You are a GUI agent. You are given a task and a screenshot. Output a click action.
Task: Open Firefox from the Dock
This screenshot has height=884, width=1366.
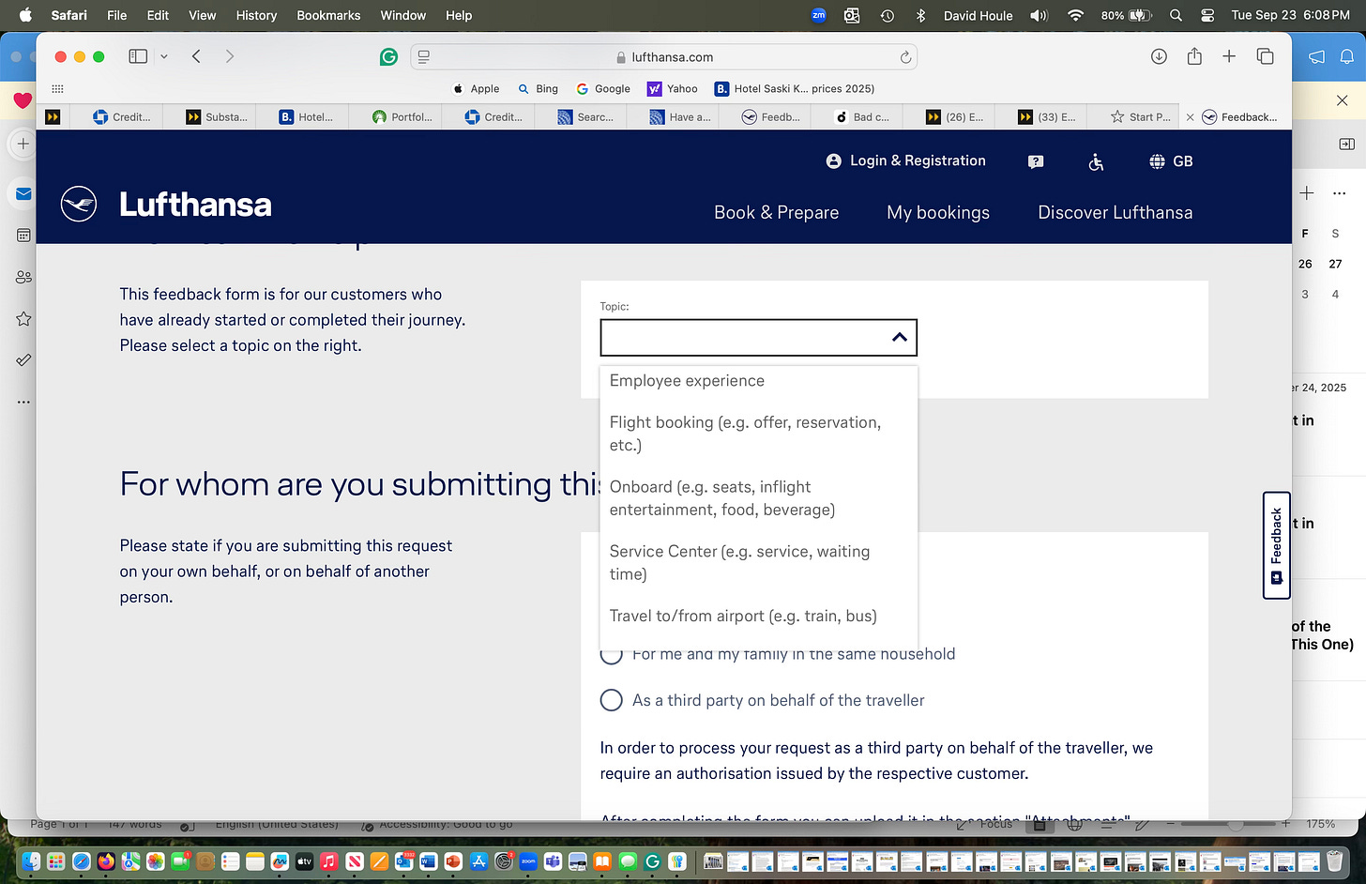[105, 861]
